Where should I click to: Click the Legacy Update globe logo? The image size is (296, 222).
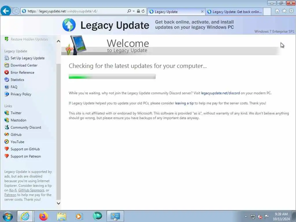(69, 25)
